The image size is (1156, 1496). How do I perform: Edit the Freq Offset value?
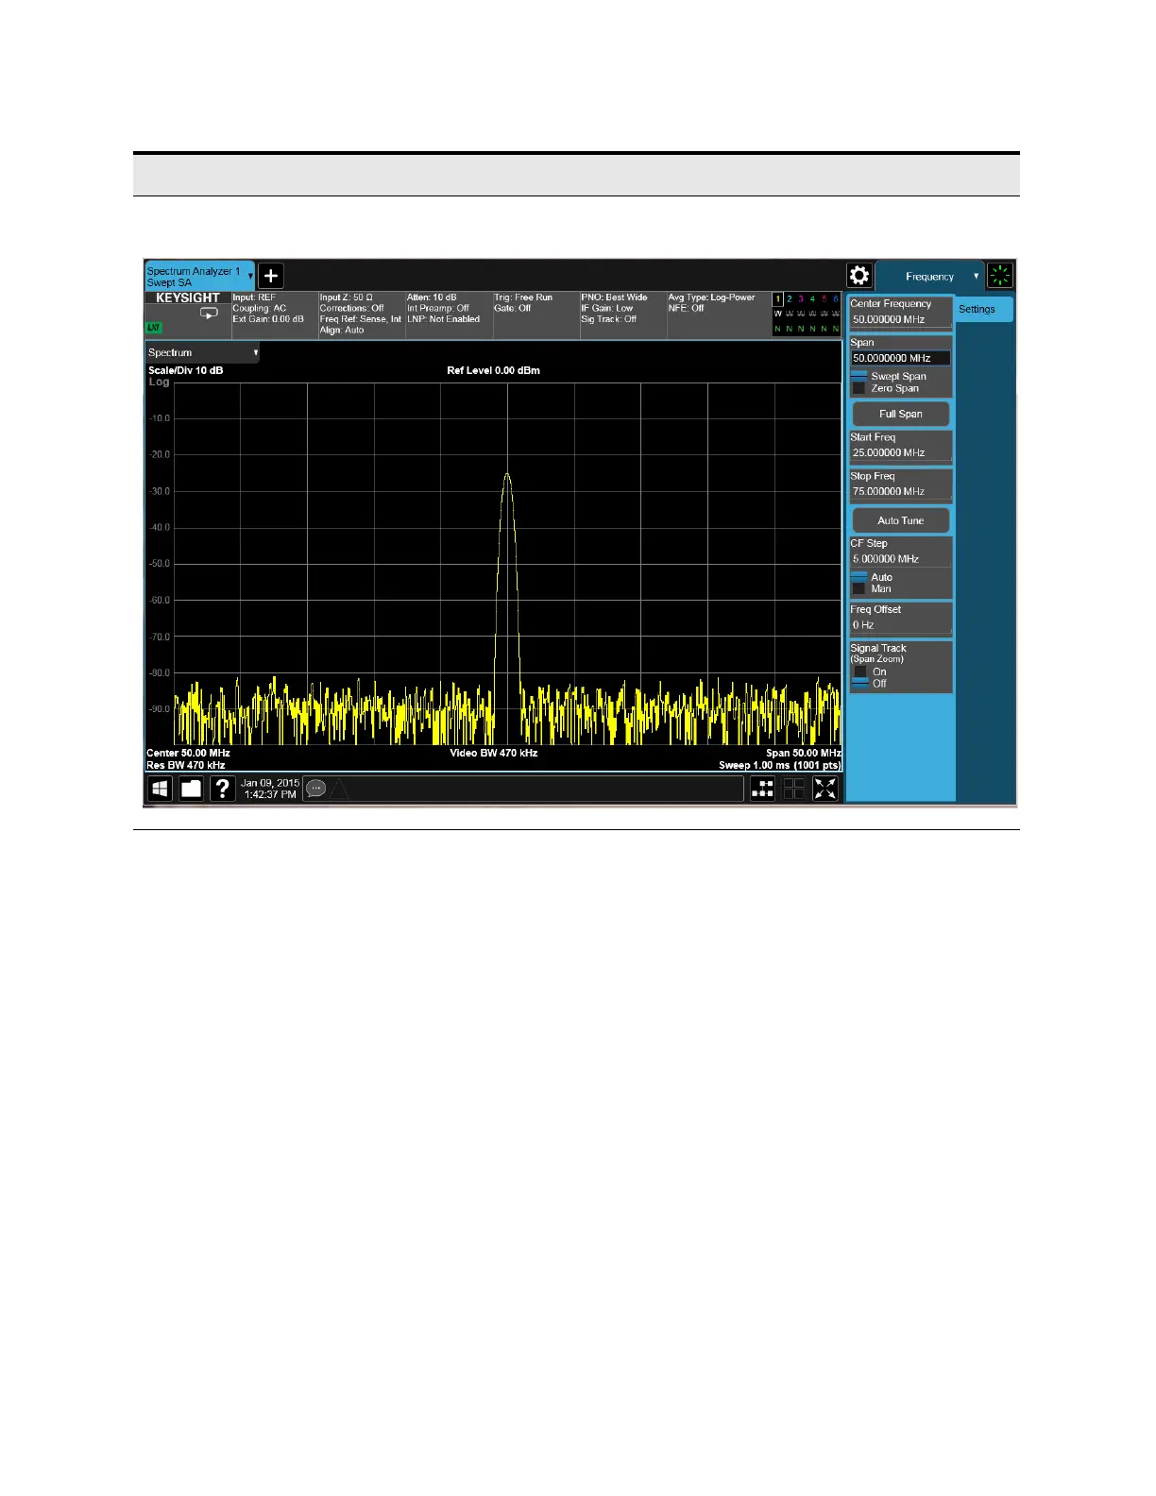click(901, 625)
